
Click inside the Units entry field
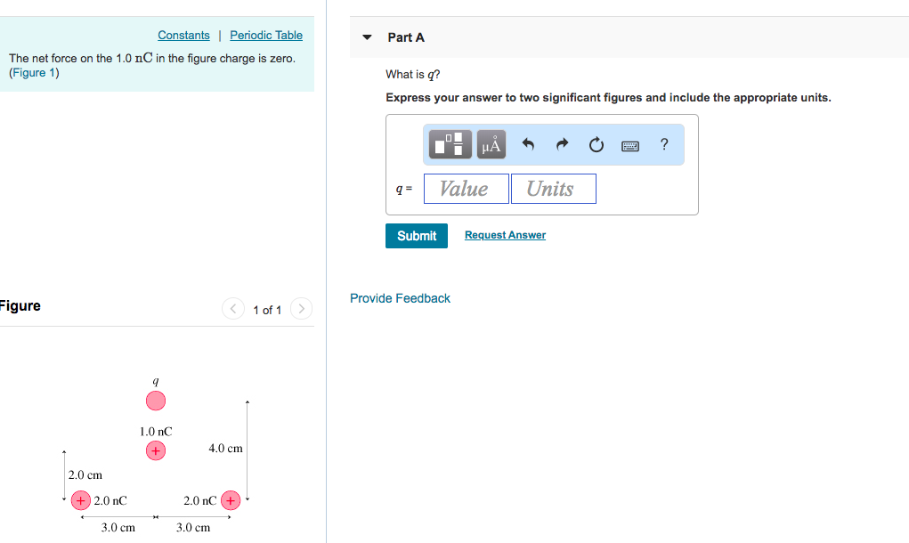coord(553,188)
